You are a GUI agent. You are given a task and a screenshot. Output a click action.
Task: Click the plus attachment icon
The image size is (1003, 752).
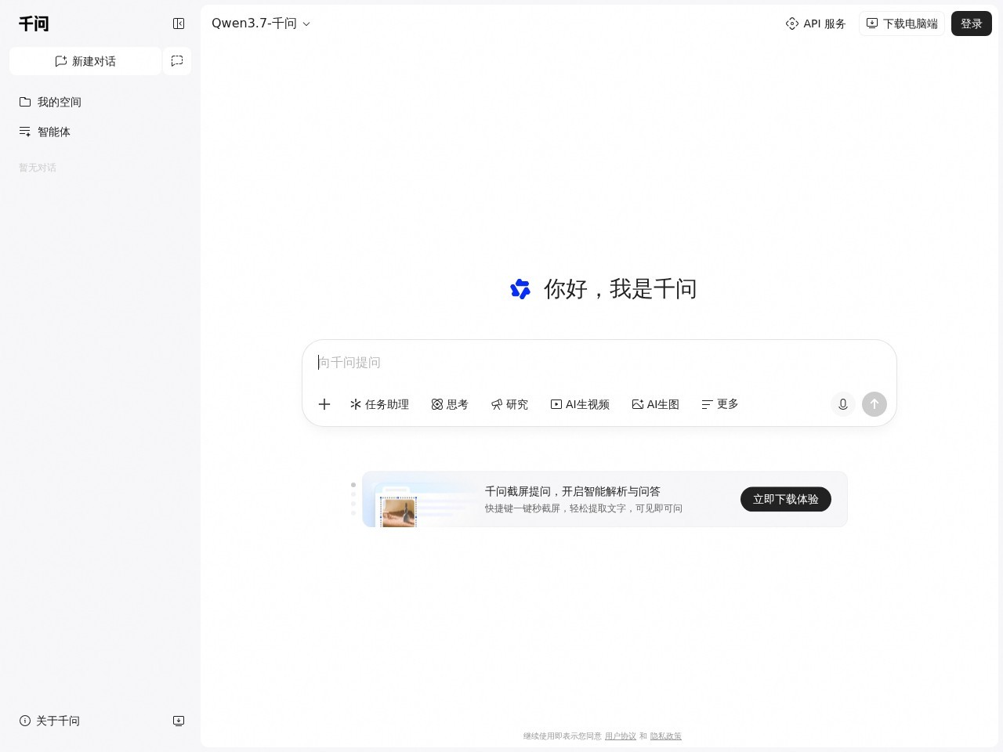click(x=324, y=404)
